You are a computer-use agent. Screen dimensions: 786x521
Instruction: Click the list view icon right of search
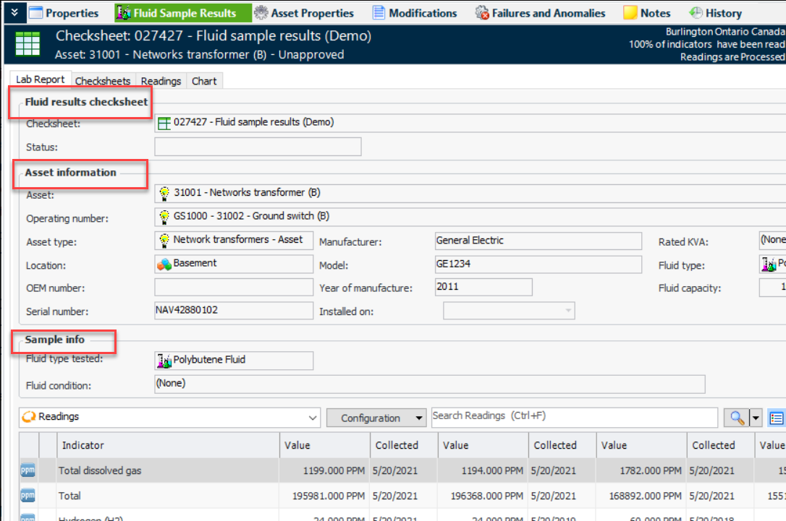(777, 418)
